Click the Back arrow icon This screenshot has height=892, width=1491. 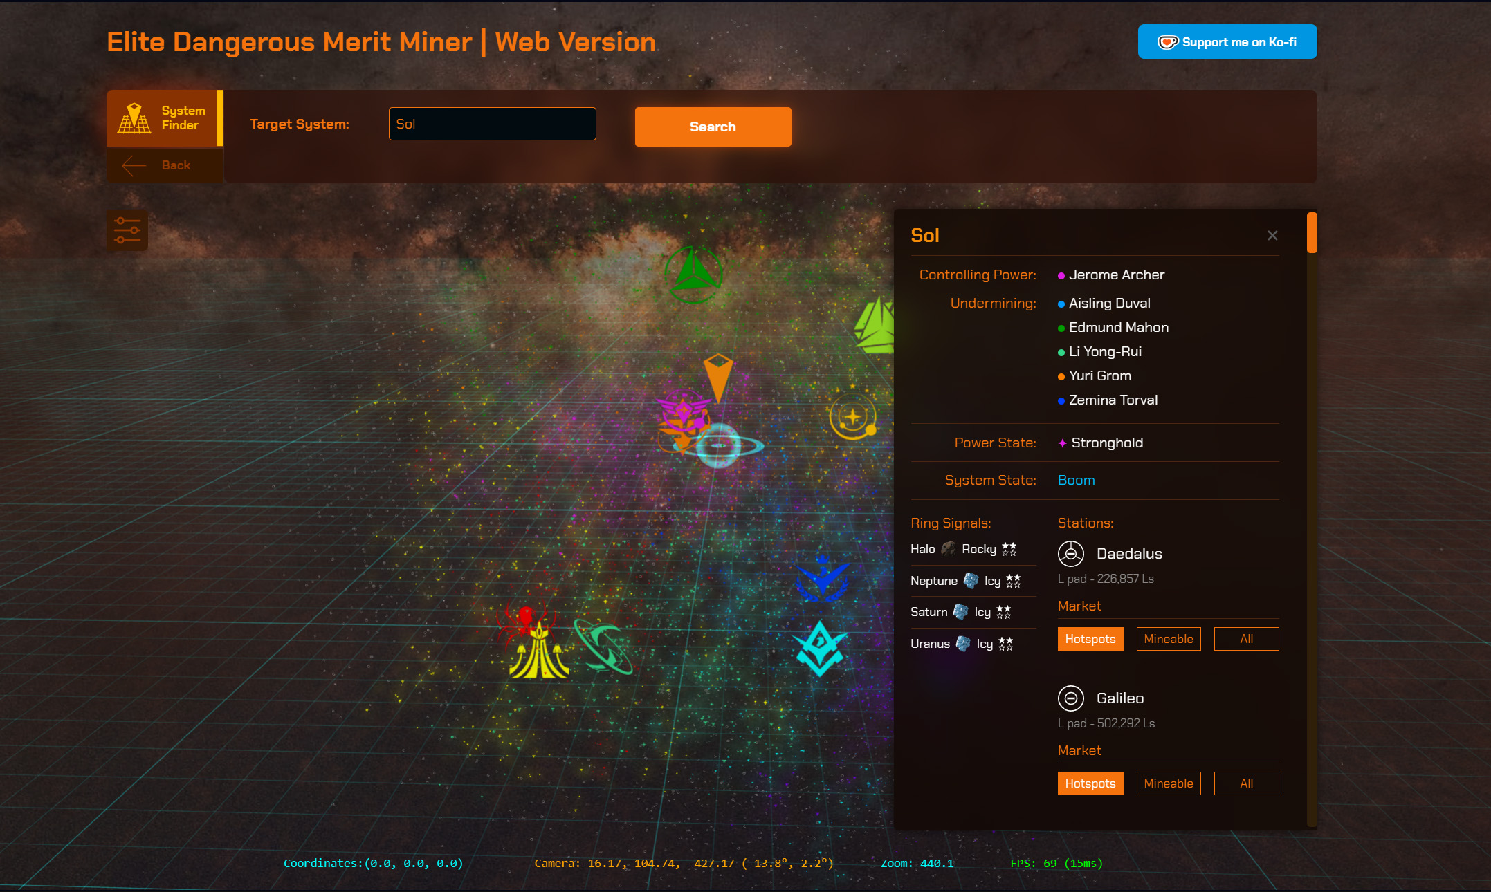click(x=134, y=165)
